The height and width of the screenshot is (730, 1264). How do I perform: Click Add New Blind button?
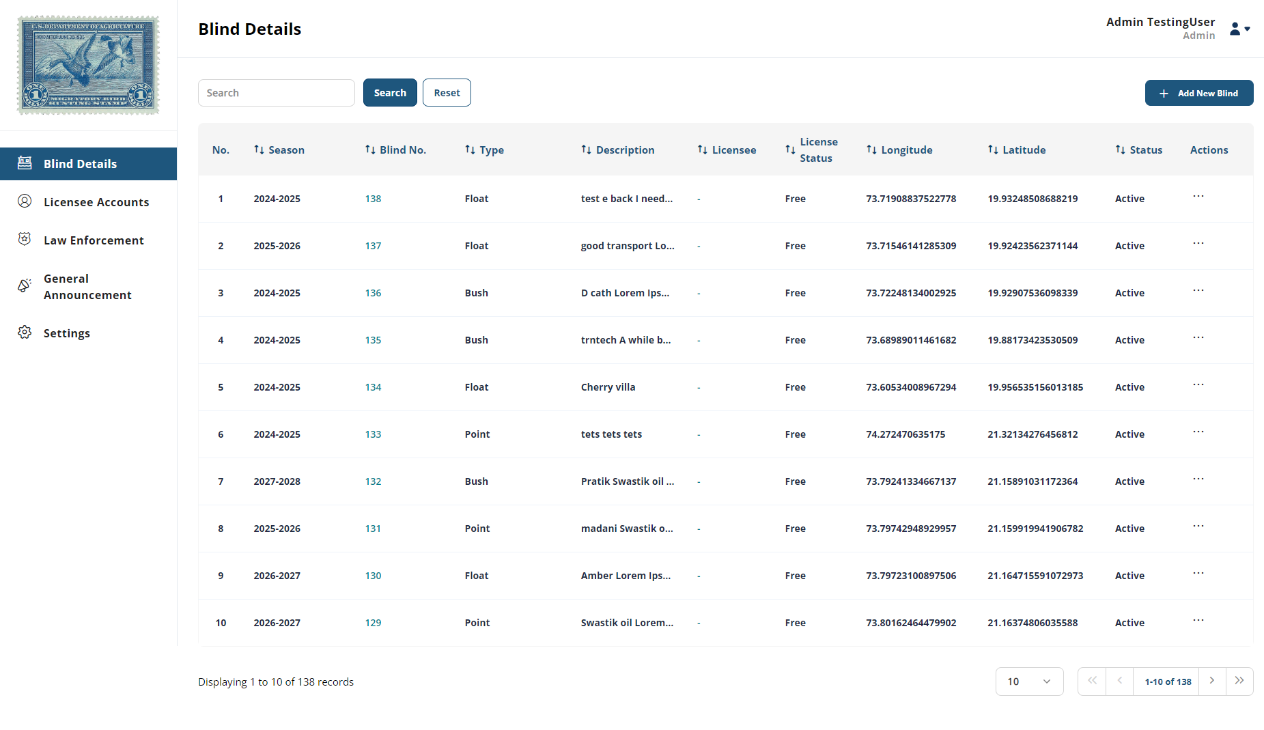[x=1198, y=93]
